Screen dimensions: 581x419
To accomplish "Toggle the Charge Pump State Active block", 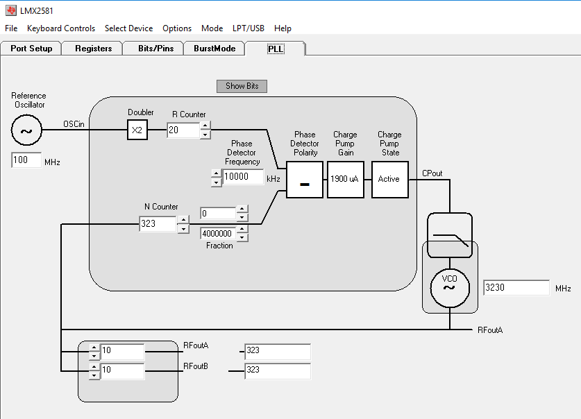I will [390, 180].
